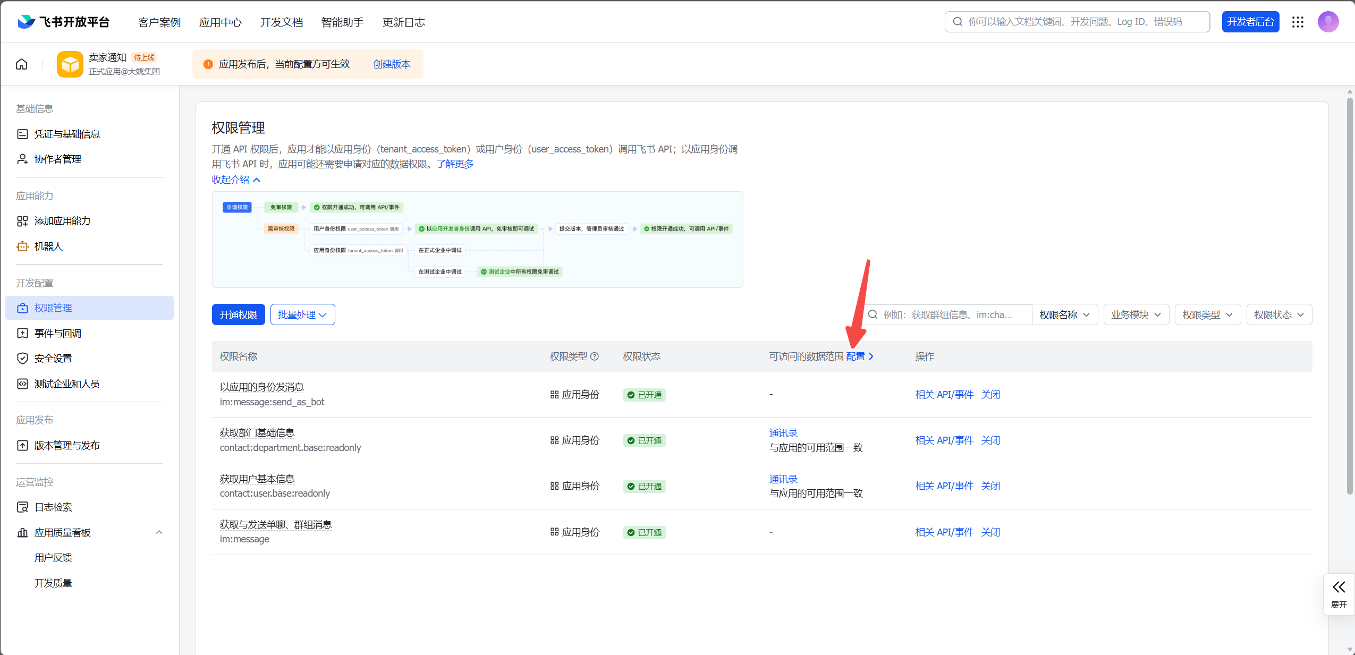This screenshot has width=1355, height=655.
Task: Click the 获取与发送单聊、群组消息 permission name
Action: click(276, 525)
